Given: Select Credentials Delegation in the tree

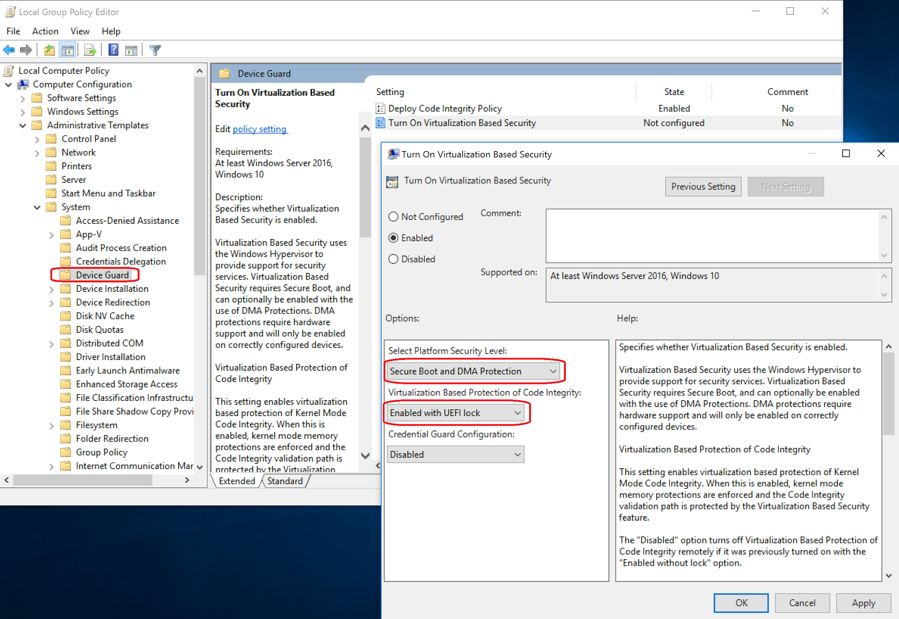Looking at the screenshot, I should coord(121,261).
